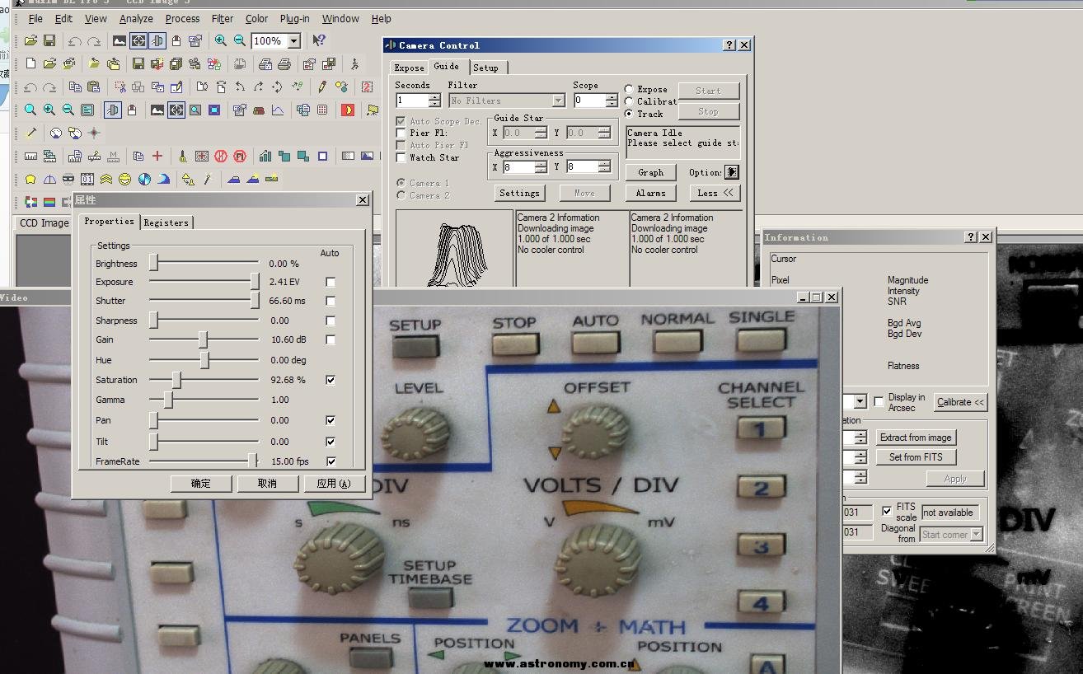This screenshot has width=1083, height=674.
Task: Click the 确定 confirm button
Action: [x=201, y=484]
